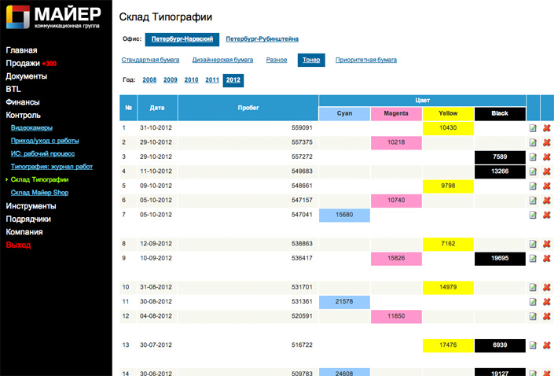
Task: Click edit icon for row 1 dated 31-10-2012
Action: [533, 127]
